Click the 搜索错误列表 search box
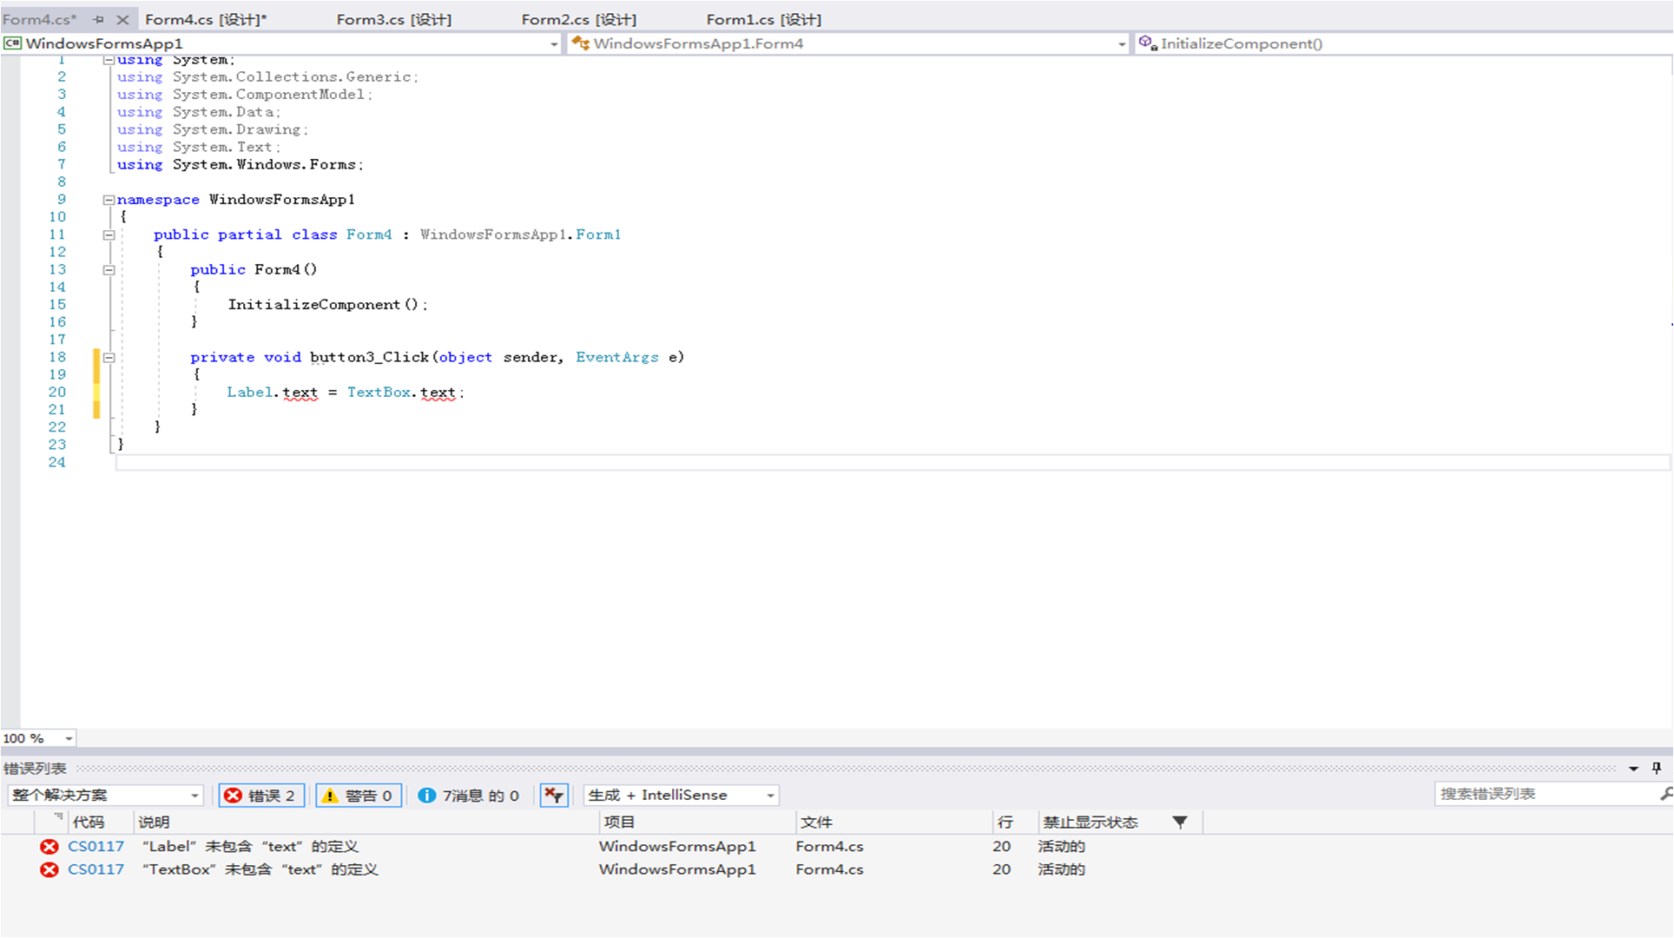 pos(1544,794)
